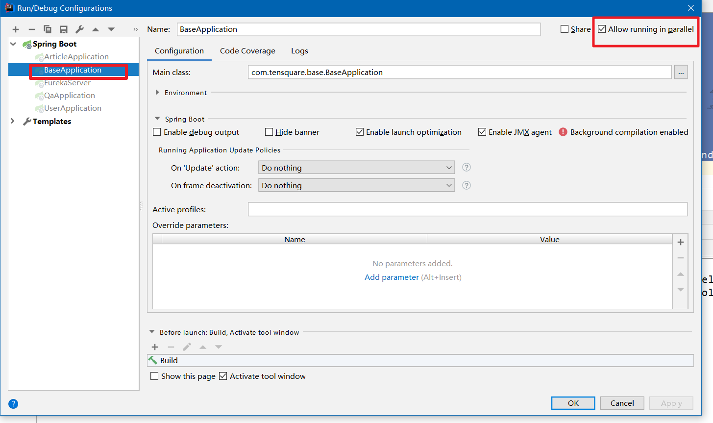The height and width of the screenshot is (423, 713).
Task: Click the Add parameter link
Action: pyautogui.click(x=392, y=277)
